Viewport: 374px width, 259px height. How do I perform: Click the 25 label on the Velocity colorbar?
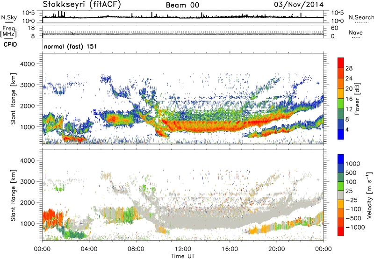(349, 191)
